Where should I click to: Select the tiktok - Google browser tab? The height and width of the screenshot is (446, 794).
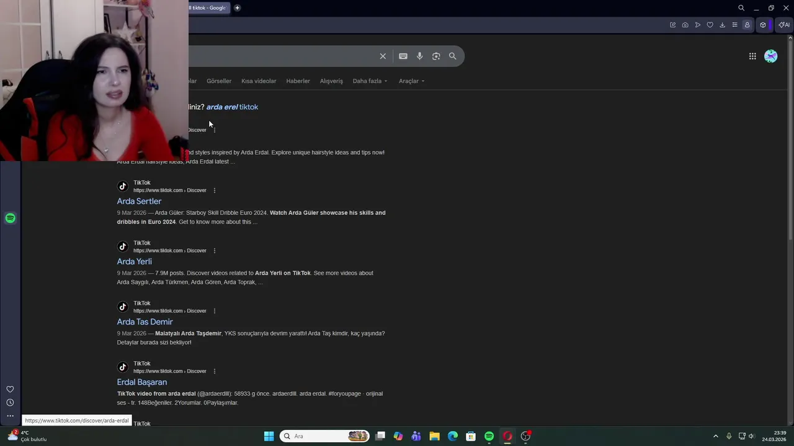pos(210,8)
